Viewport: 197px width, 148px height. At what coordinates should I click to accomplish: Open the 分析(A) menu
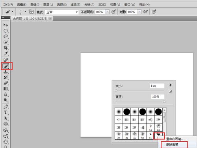89,5
